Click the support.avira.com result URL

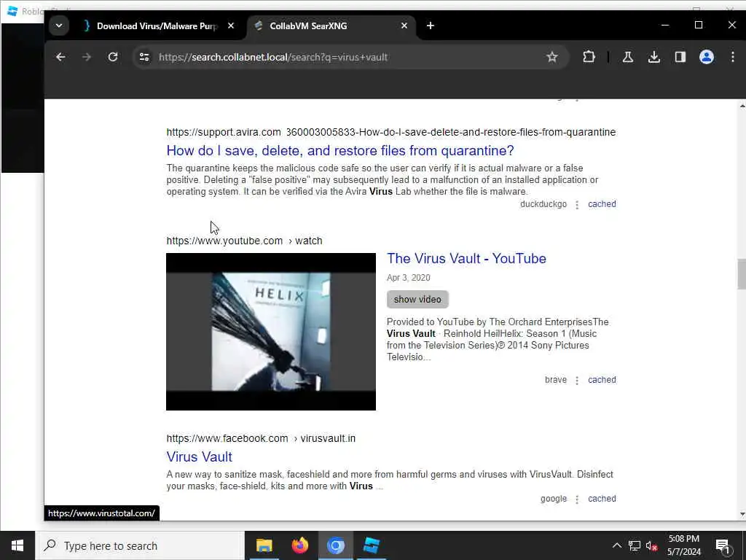point(391,133)
